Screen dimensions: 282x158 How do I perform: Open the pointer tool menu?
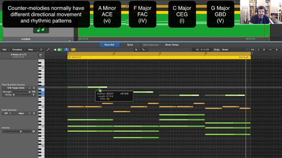click(137, 49)
